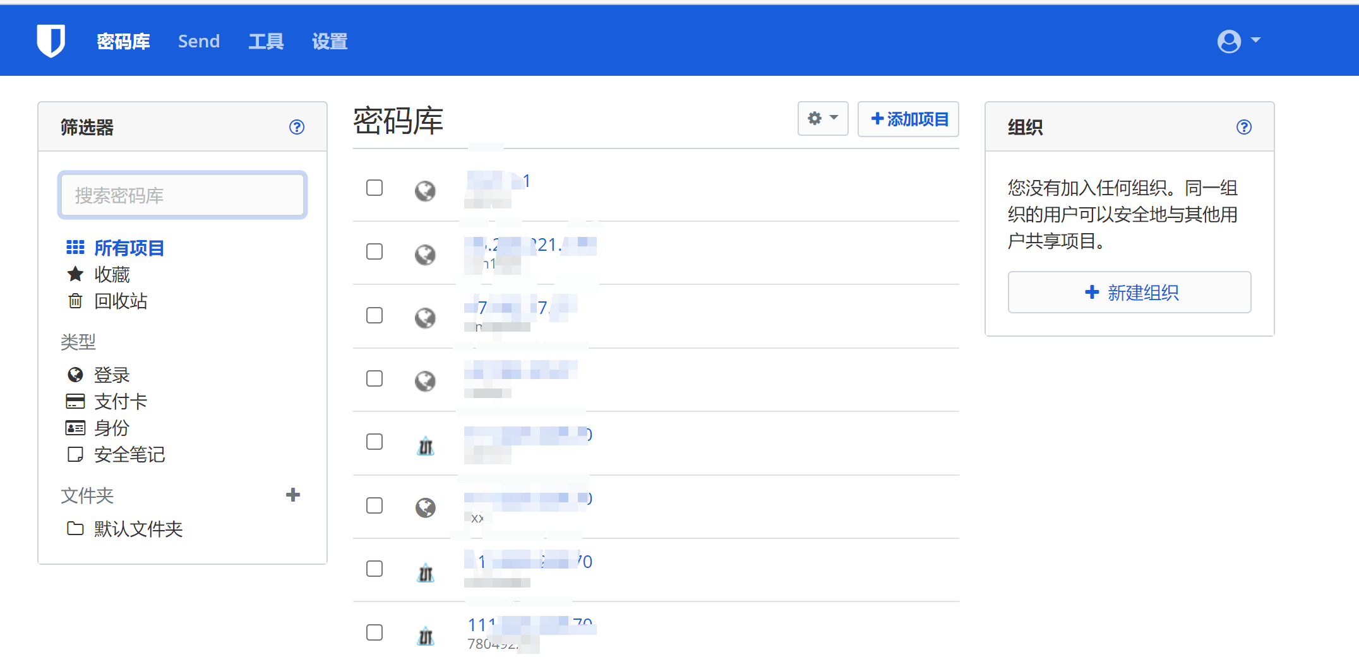This screenshot has width=1359, height=664.
Task: Open the first vault item ending in 1
Action: pos(498,181)
